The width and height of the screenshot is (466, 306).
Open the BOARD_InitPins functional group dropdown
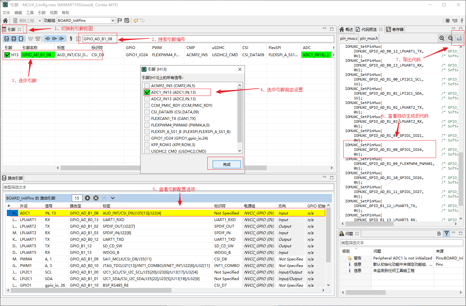coord(113,21)
